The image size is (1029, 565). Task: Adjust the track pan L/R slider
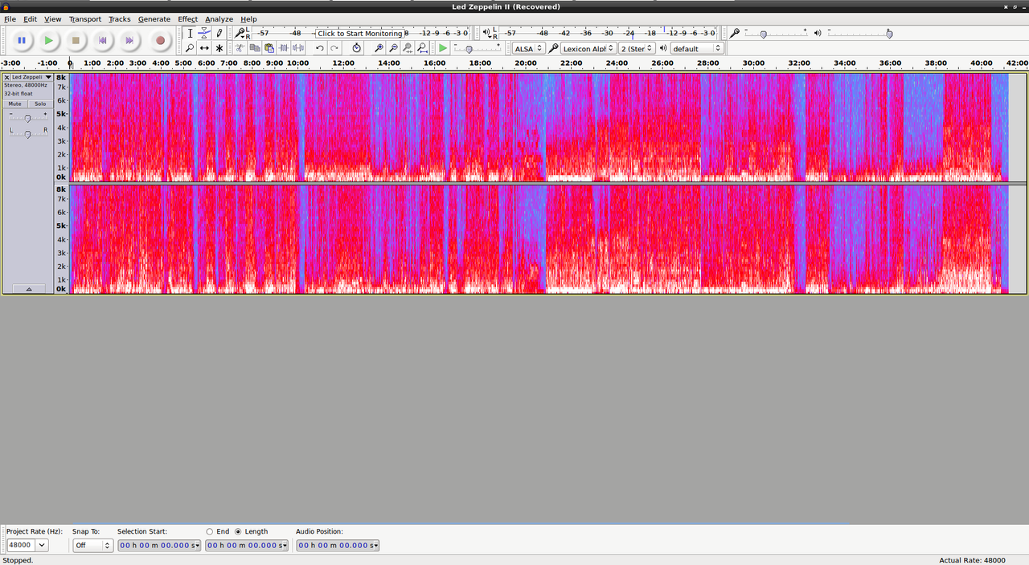coord(28,133)
